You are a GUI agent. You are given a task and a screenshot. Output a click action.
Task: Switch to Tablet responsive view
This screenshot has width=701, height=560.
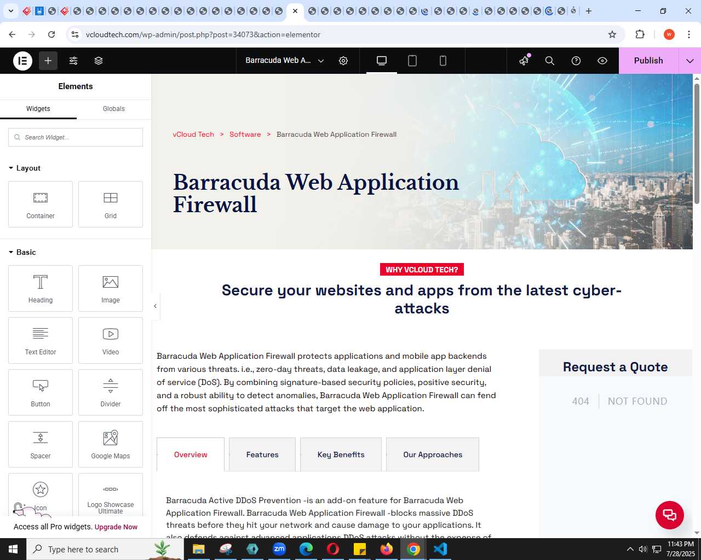point(412,61)
